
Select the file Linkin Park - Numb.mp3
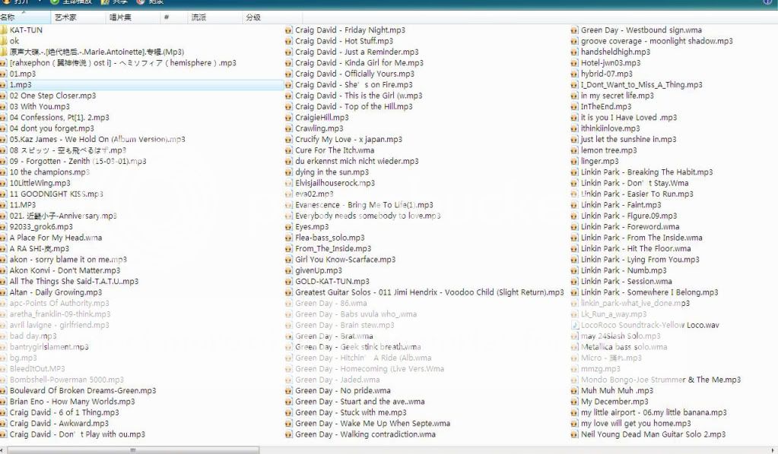624,270
